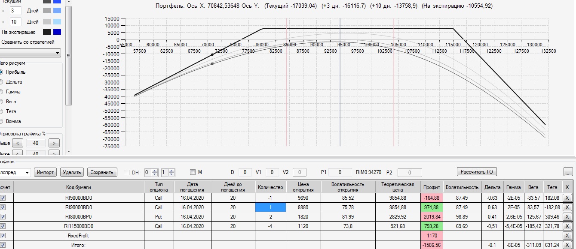Click the upper range value field showing 40
This screenshot has height=249, width=576.
36,143
